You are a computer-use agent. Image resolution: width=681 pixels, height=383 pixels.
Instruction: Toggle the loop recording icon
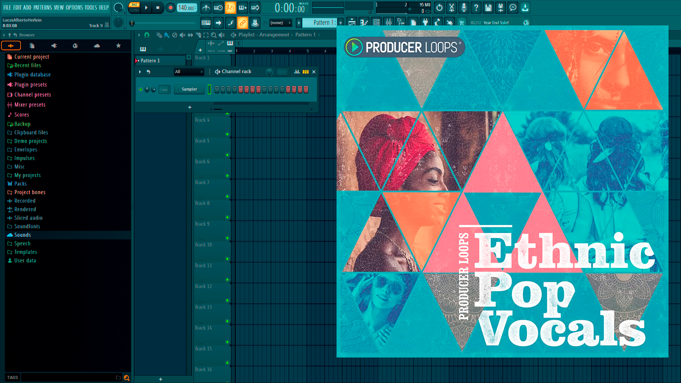(x=255, y=7)
